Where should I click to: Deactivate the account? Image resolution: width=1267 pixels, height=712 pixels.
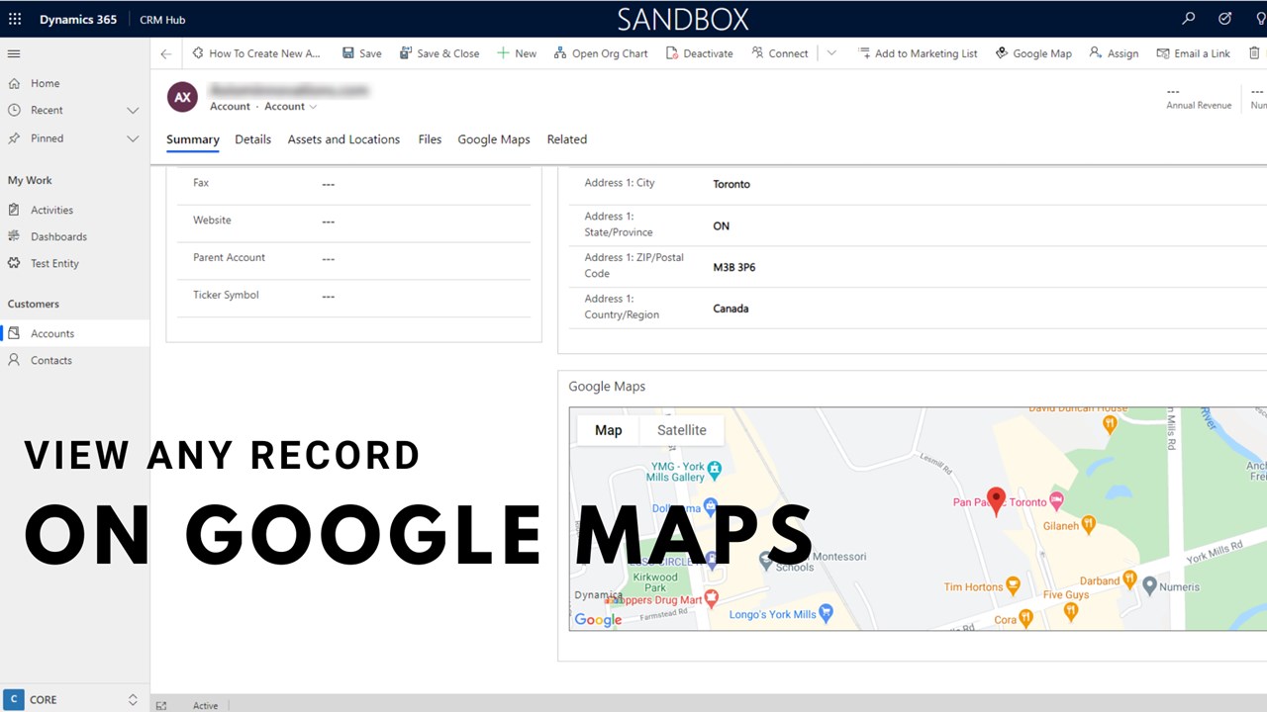click(700, 53)
